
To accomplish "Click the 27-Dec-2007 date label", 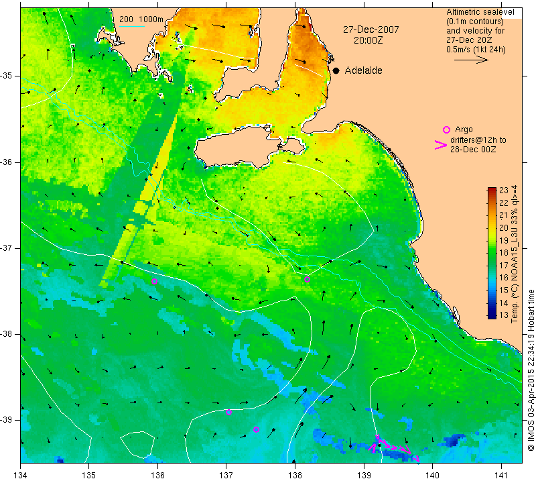I will [371, 30].
